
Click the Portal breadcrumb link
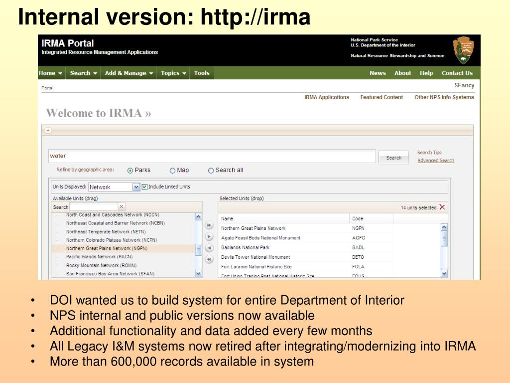tap(47, 88)
